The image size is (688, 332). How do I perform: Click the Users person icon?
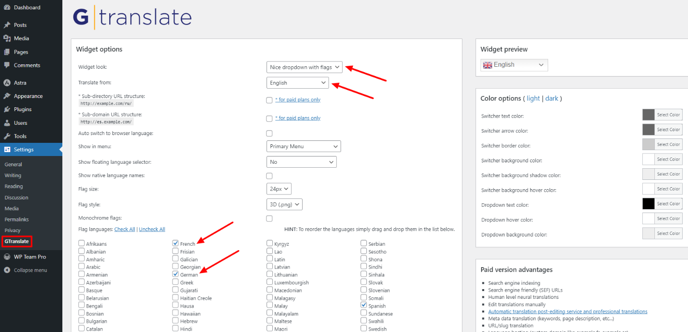(7, 123)
